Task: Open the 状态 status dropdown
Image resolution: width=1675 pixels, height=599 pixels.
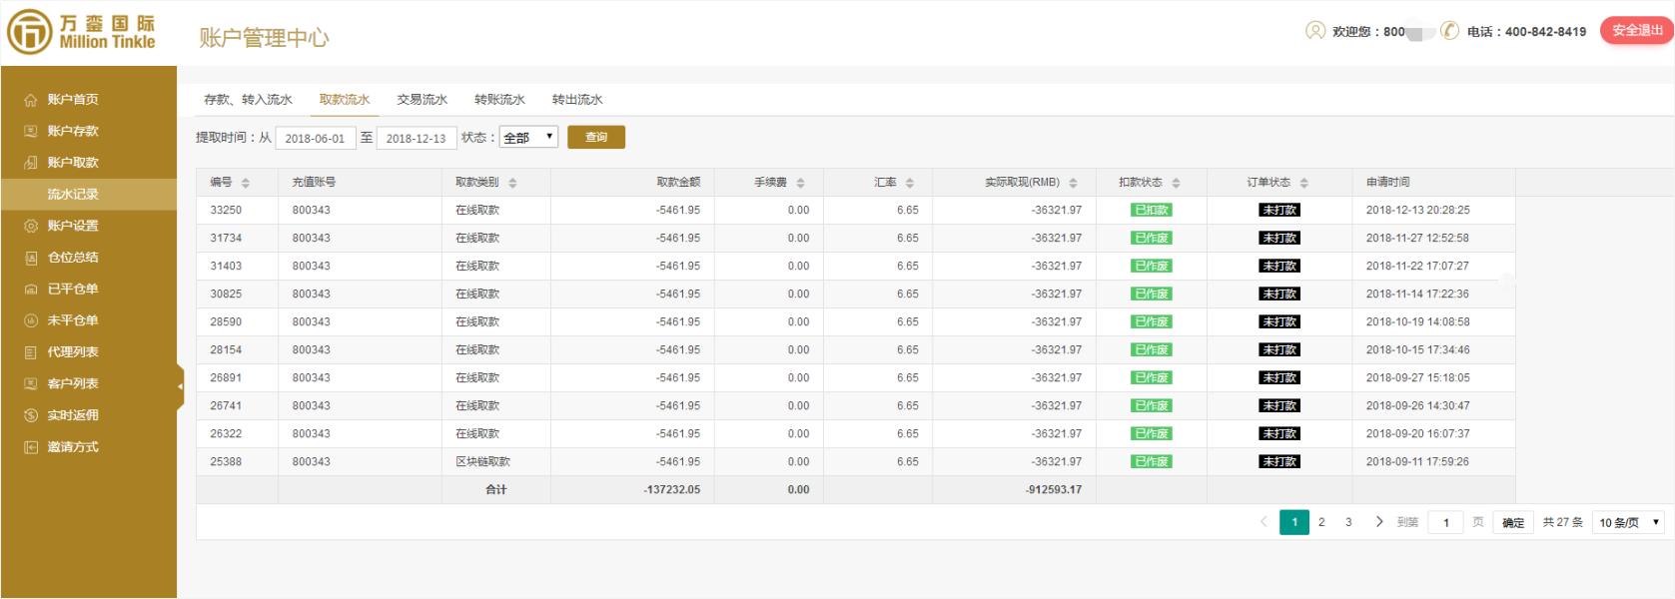Action: (528, 138)
